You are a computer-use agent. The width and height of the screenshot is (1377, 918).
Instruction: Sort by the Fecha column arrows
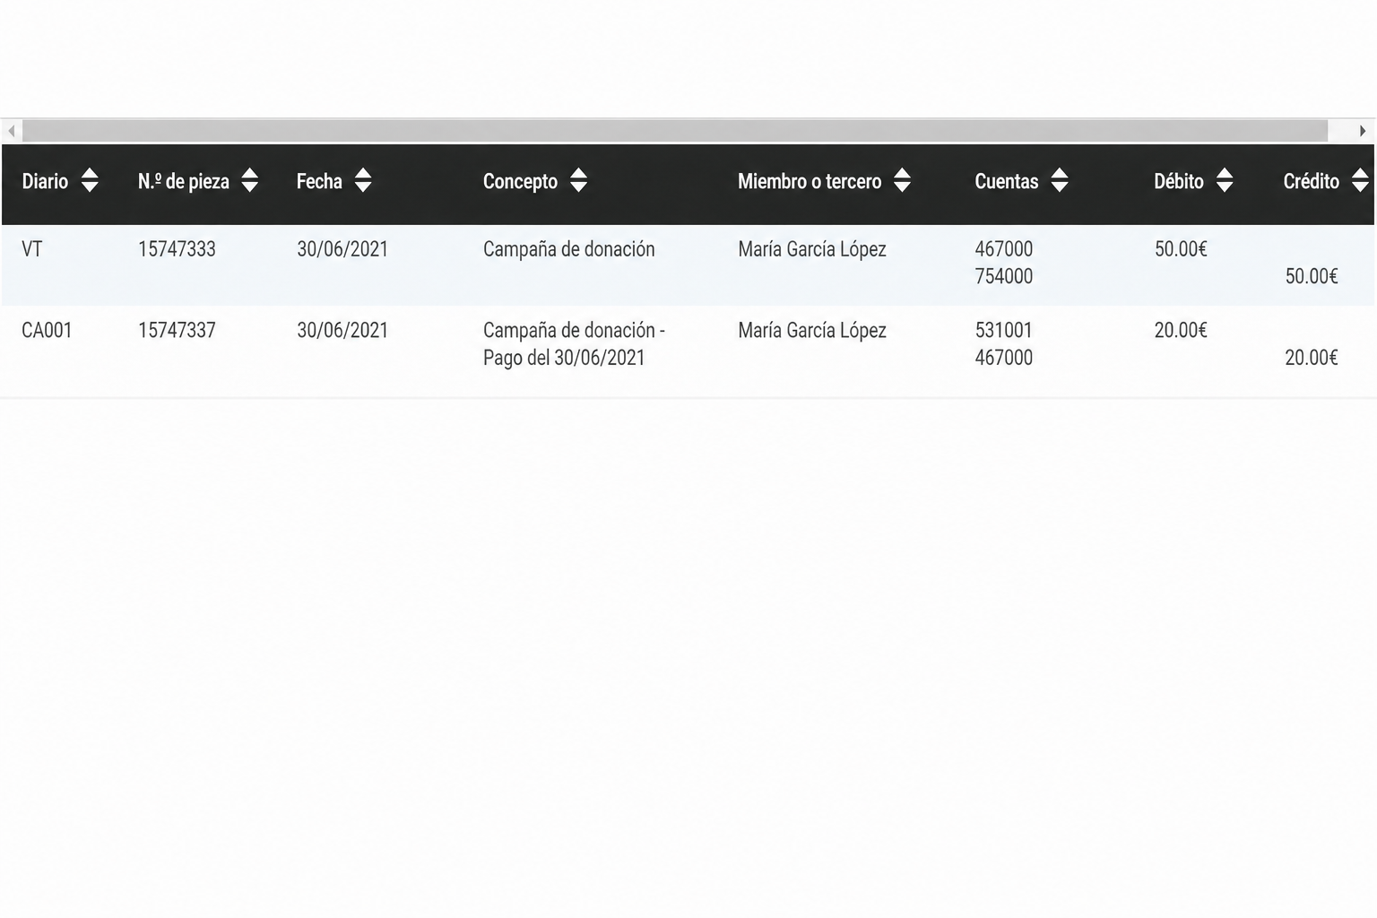tap(363, 181)
